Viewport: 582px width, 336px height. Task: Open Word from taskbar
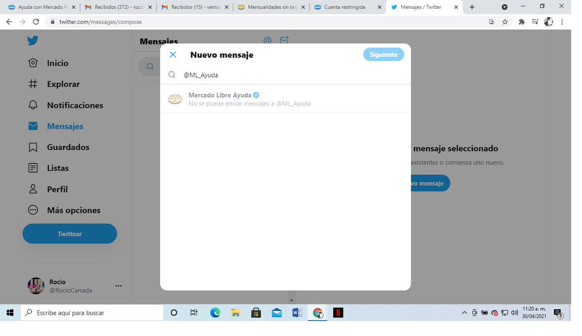297,313
